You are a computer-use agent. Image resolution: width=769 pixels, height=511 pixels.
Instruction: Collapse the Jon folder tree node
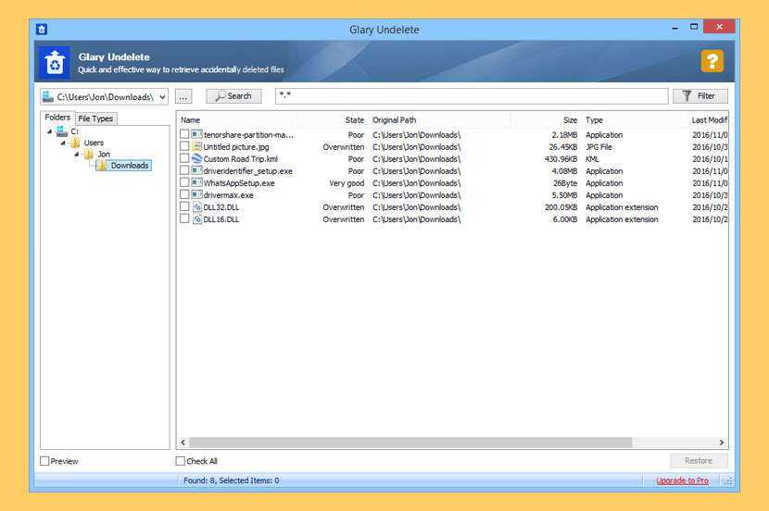click(75, 154)
